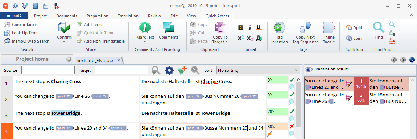The width and height of the screenshot is (417, 139).
Task: Click the Mark Text icon
Action: [145, 27]
